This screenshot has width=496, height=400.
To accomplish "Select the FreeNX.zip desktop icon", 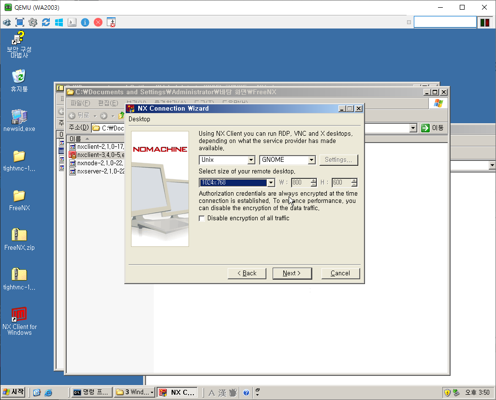I will point(19,239).
